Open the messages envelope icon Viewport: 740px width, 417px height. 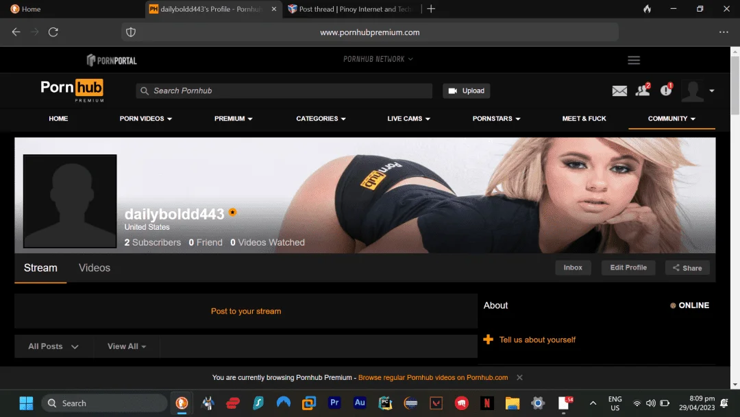[x=619, y=91]
